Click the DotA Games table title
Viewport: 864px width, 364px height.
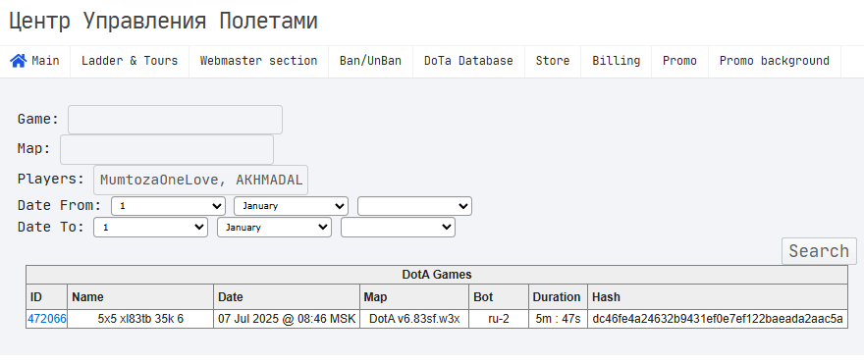(x=437, y=275)
